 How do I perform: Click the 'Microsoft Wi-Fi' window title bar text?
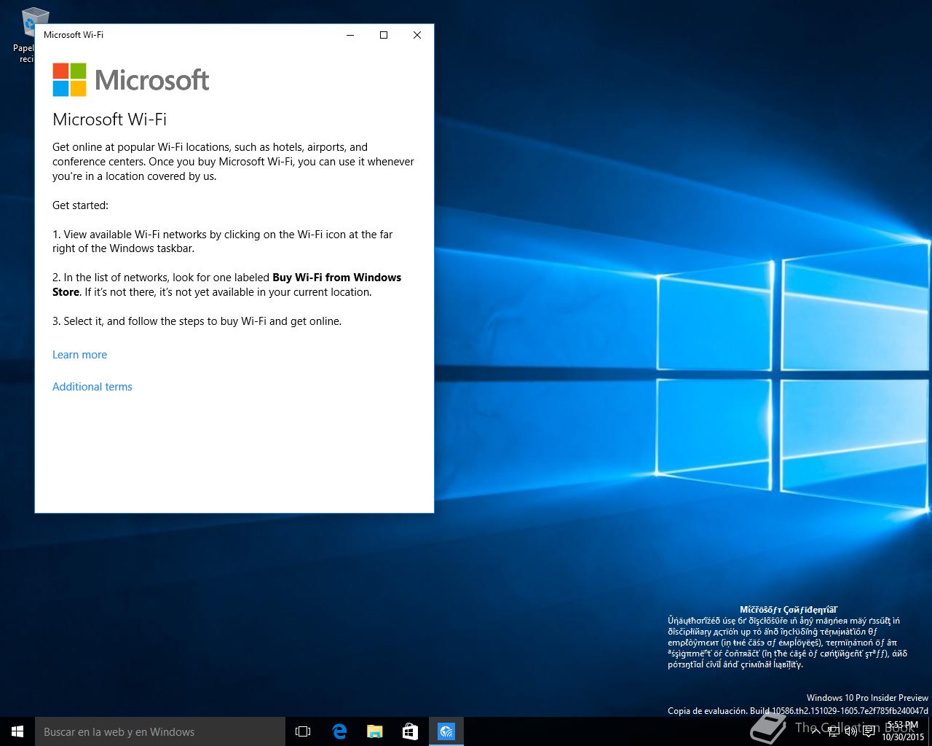pyautogui.click(x=74, y=35)
